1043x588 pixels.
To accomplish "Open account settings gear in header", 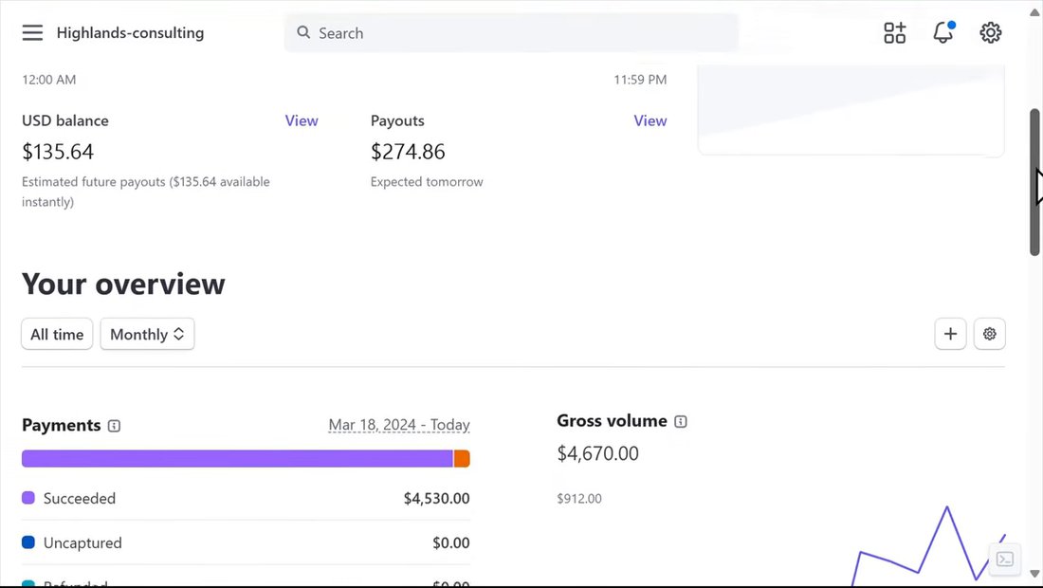I will 991,32.
